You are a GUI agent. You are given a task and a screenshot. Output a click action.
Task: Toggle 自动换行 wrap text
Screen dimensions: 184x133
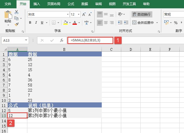(141, 14)
